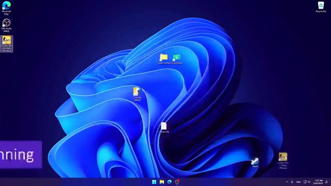Screen dimensions: 331x186
Task: Launch the OBS Studio desktop shortcut
Action: click(x=6, y=25)
